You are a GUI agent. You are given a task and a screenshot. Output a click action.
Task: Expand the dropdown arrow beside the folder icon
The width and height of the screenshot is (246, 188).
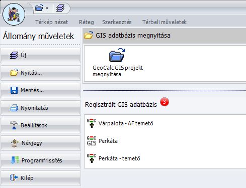(x=47, y=8)
